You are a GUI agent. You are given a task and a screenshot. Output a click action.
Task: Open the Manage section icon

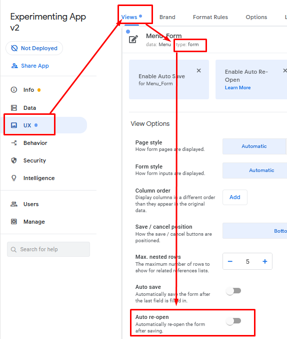pos(14,222)
